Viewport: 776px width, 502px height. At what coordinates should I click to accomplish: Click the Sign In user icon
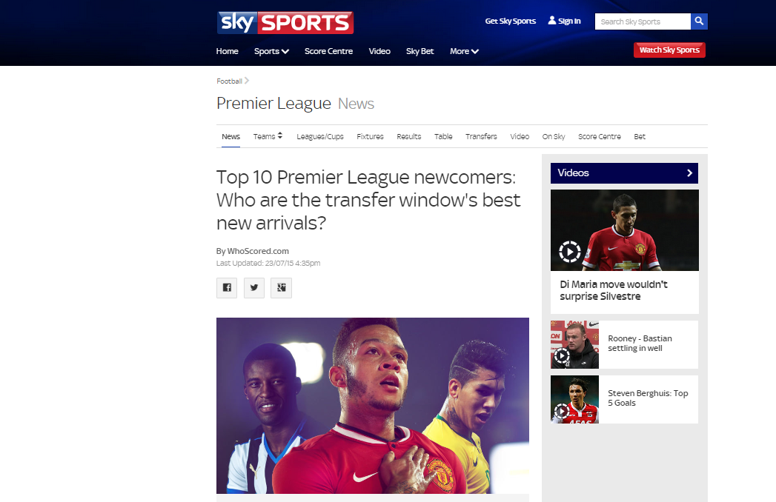click(552, 20)
